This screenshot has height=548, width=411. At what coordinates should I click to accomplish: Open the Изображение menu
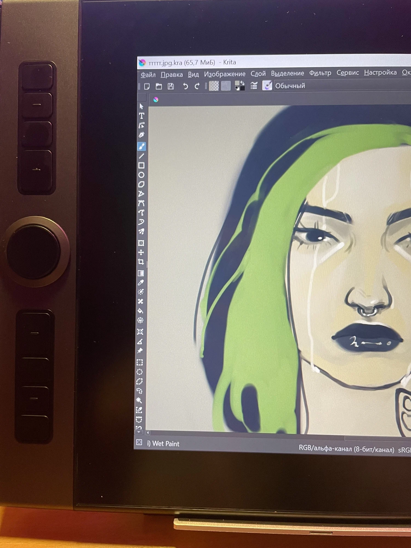tap(225, 74)
